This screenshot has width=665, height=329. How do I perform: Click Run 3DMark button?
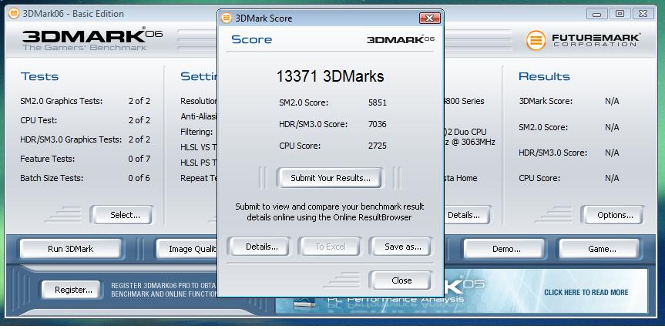(70, 249)
